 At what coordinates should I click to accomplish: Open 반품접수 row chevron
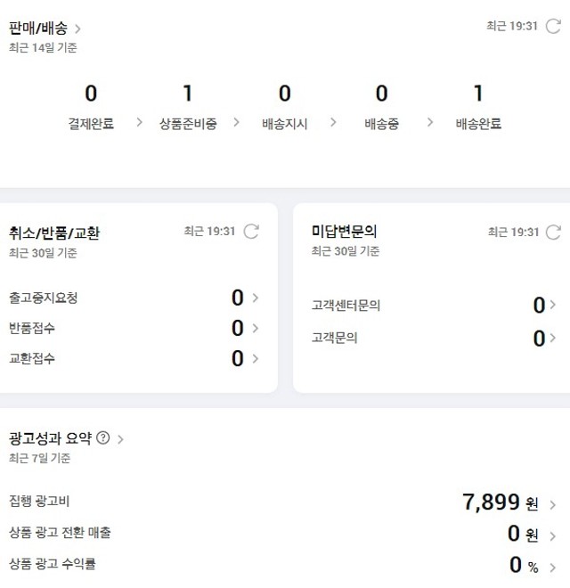pos(256,328)
